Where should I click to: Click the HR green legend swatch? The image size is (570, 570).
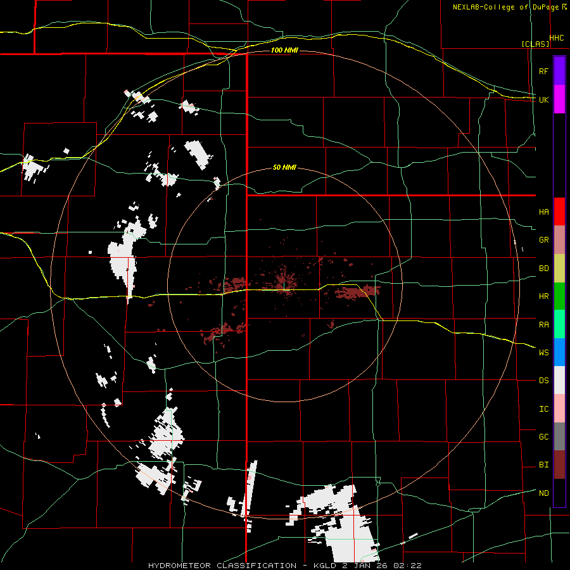559,296
